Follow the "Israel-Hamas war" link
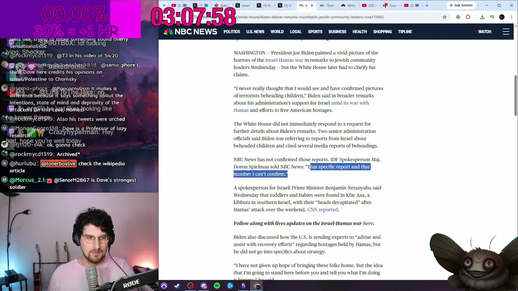Viewport: 518px width, 291px height. [284, 60]
